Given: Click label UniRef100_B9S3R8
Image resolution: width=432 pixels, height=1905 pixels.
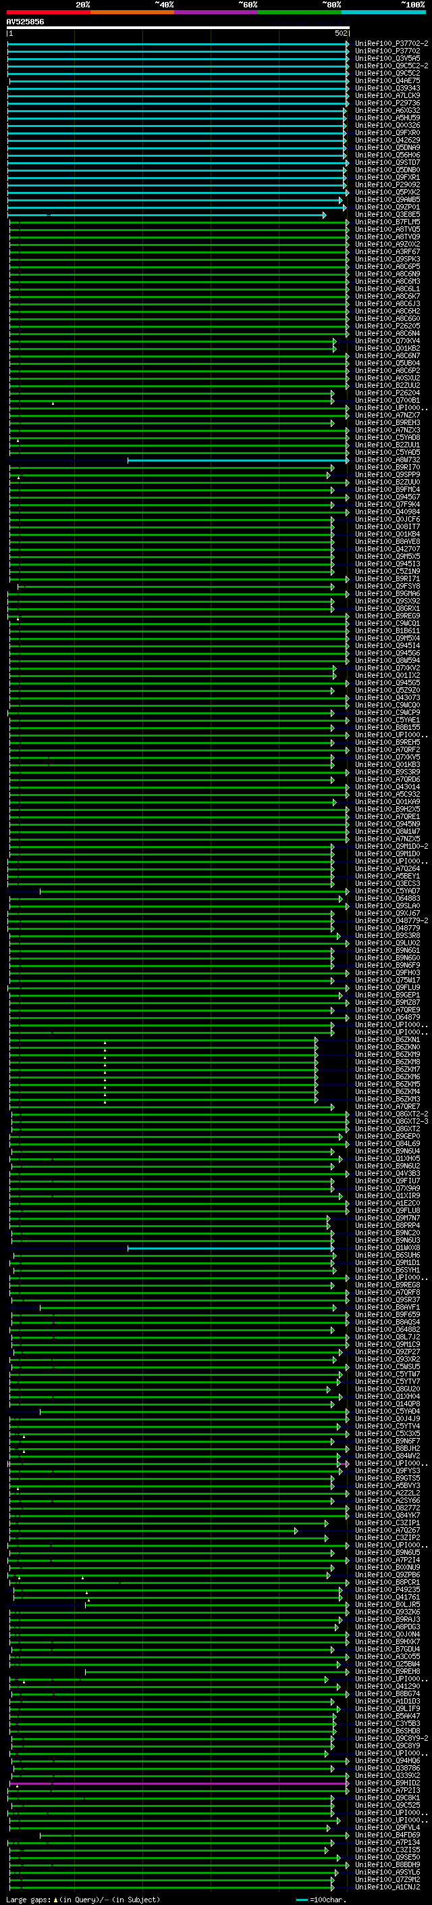Looking at the screenshot, I should click(387, 935).
